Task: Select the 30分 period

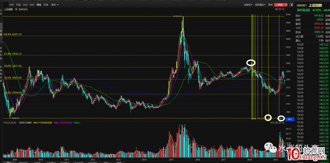Action: click(25, 5)
